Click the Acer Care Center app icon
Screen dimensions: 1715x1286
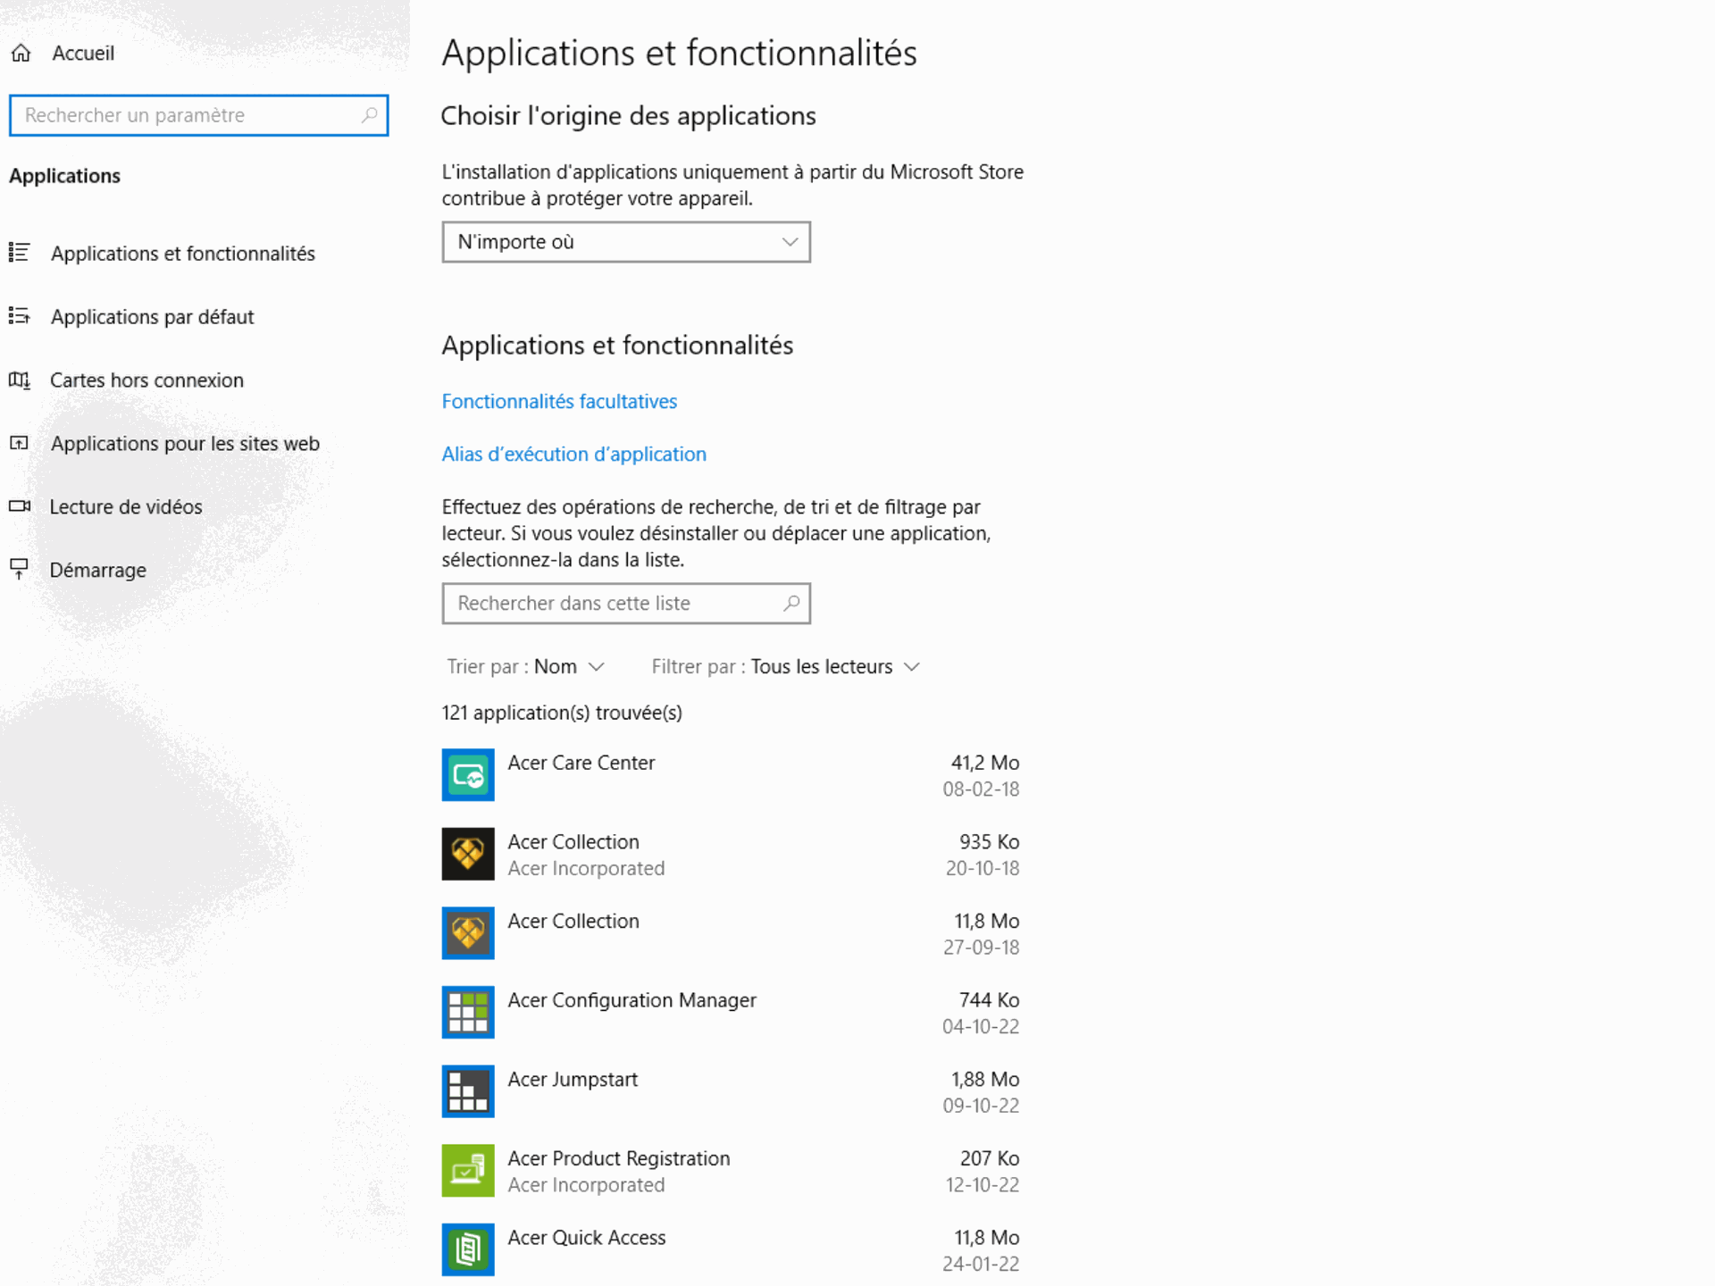pos(468,775)
